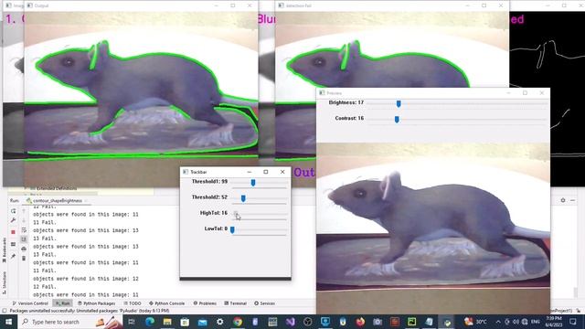Screen dimensions: 585x329
Task: Toggle scroll to end in Run console
Action: (x=24, y=239)
